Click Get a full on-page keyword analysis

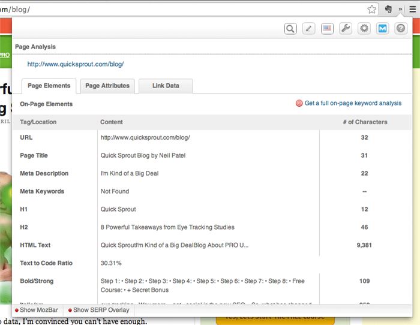(352, 103)
